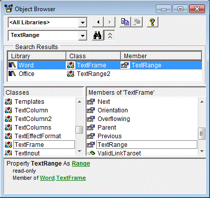
Task: Click the Word library books icon
Action: point(12,65)
